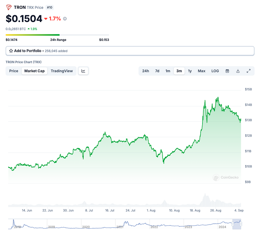Select the 24h time range
This screenshot has height=234, width=257.
click(x=146, y=71)
